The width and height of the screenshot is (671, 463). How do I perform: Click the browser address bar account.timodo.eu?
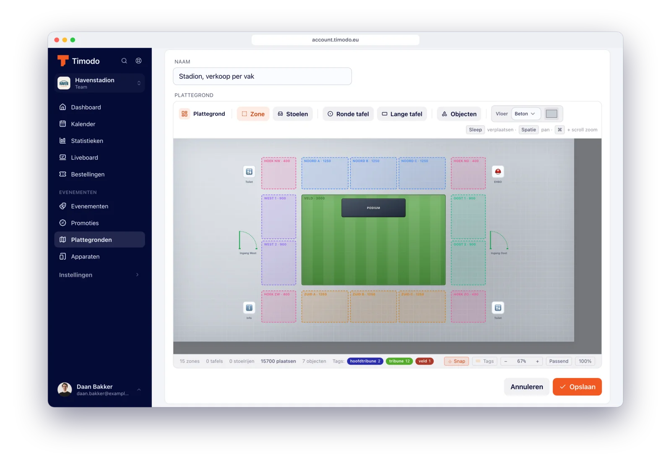coord(335,40)
